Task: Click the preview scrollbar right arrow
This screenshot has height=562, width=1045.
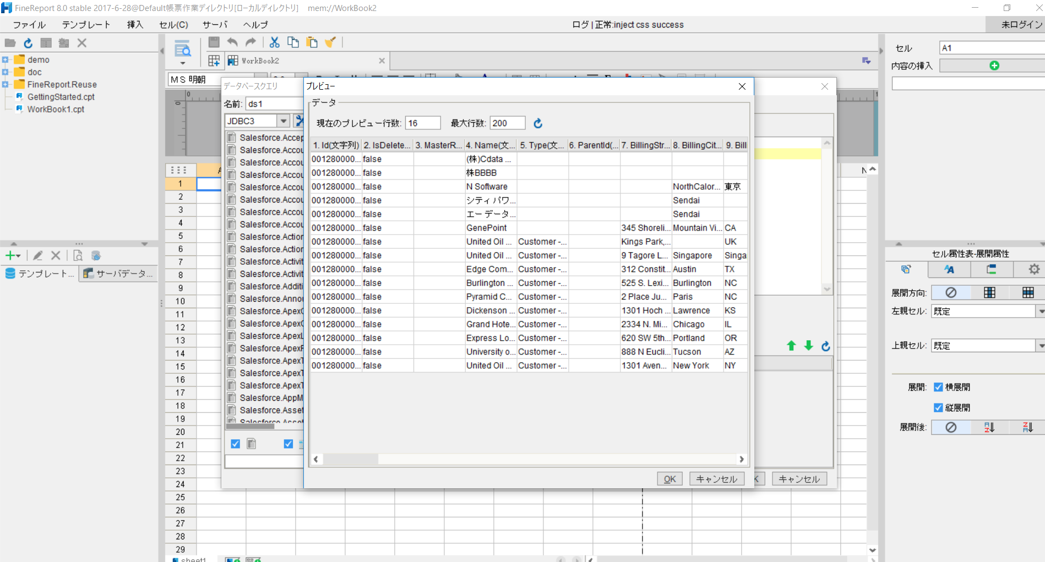Action: [742, 459]
